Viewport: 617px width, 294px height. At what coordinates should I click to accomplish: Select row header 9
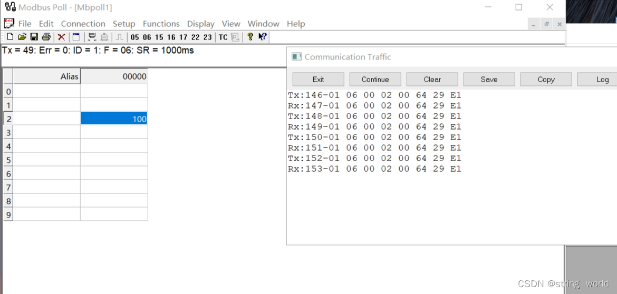8,214
